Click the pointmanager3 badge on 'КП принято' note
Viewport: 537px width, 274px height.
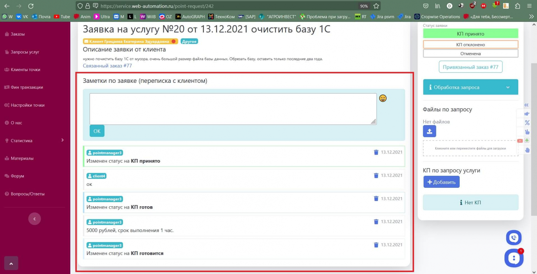coord(105,153)
